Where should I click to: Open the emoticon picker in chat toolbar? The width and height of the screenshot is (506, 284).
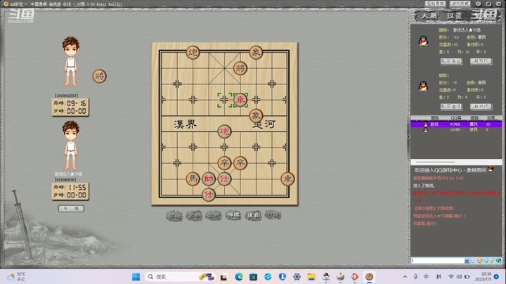(479, 260)
